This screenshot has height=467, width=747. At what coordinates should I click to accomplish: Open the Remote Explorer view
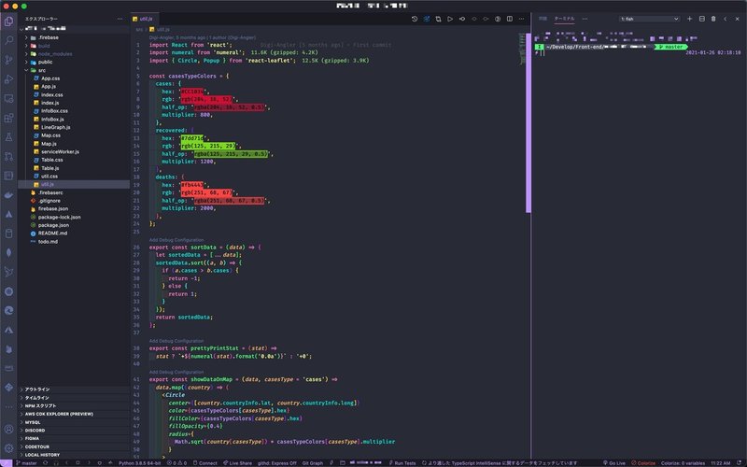[8, 99]
